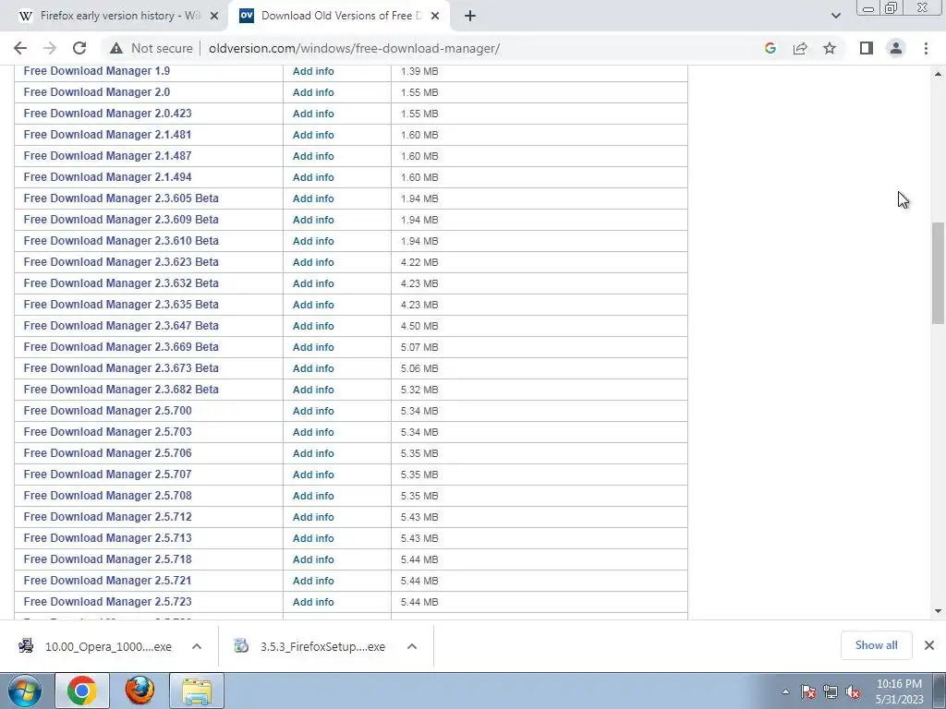The width and height of the screenshot is (946, 709).
Task: Close the Firefox early version history tab
Action: [x=214, y=17]
